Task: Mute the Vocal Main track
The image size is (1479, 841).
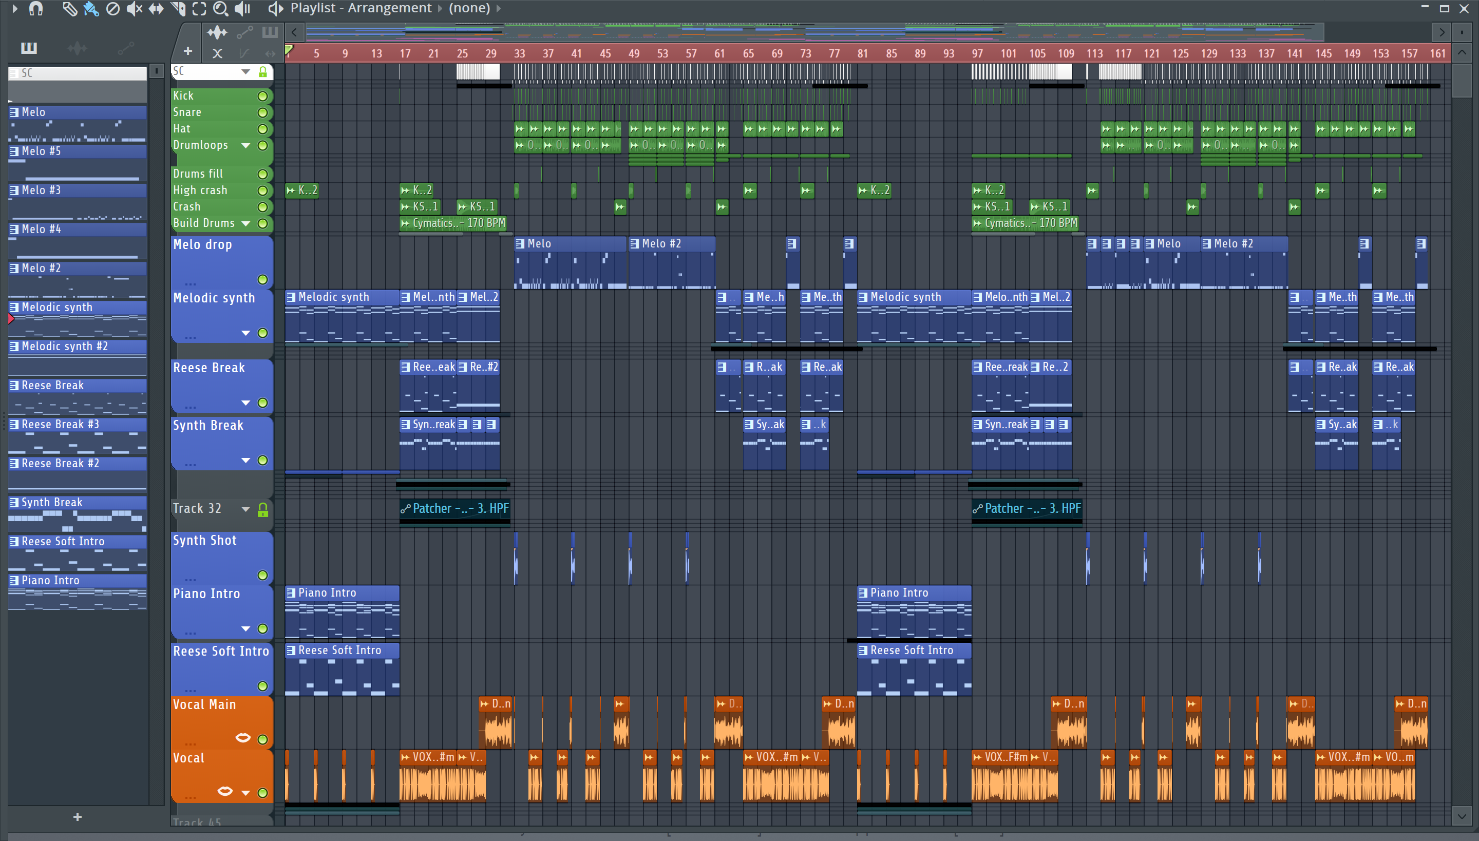Action: coord(262,739)
